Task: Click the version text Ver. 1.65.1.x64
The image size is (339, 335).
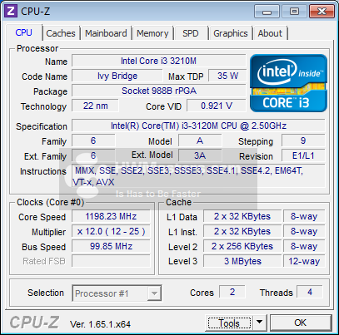Action: (x=100, y=324)
